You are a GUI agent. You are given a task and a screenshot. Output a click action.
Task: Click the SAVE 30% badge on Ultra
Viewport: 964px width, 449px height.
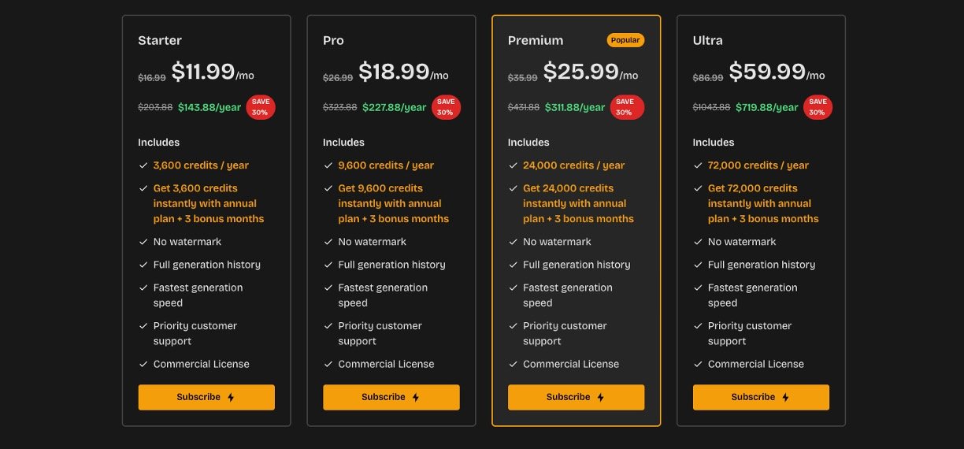(818, 107)
